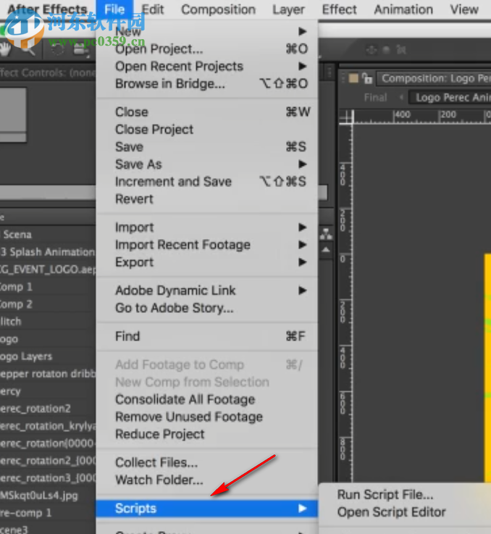Click the Project panel preview thumbnail

13,114
